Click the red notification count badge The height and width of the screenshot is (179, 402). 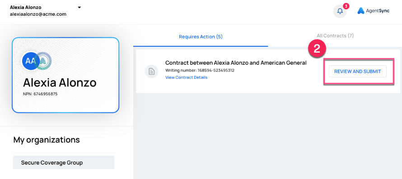pyautogui.click(x=346, y=6)
